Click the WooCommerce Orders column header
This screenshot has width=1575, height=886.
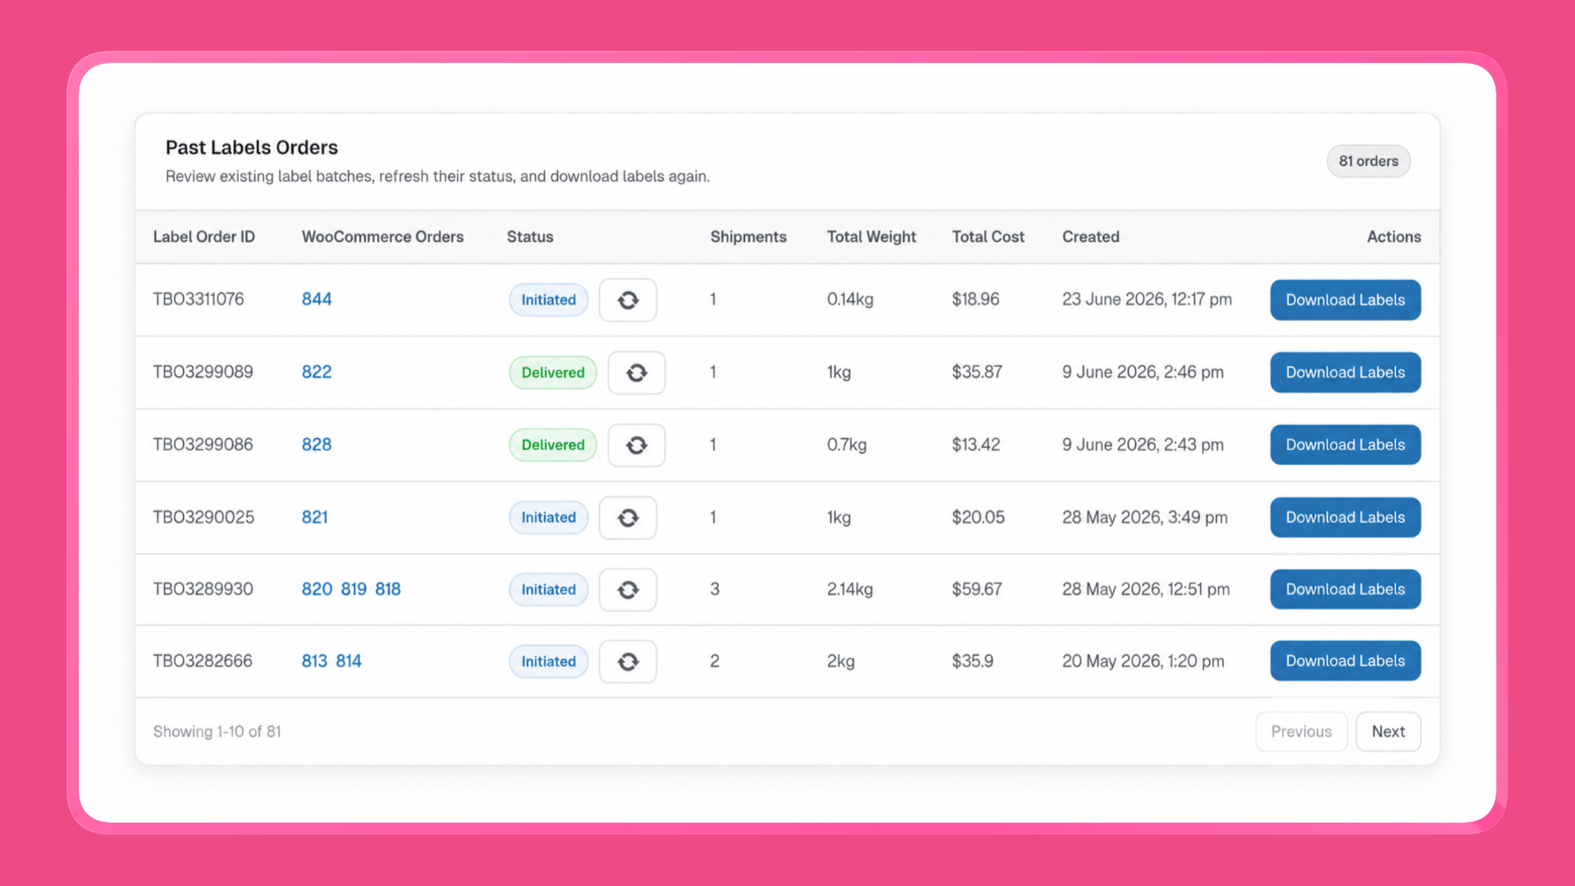[382, 237]
